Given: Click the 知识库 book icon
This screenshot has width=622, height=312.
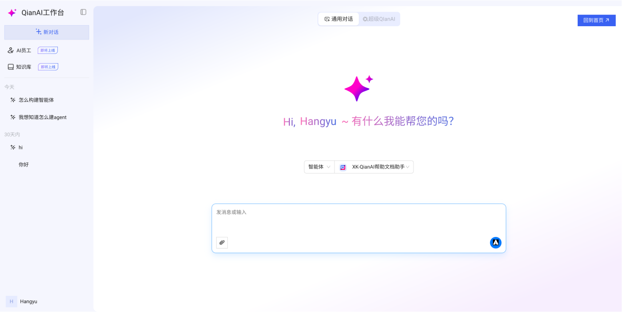Looking at the screenshot, I should 11,67.
